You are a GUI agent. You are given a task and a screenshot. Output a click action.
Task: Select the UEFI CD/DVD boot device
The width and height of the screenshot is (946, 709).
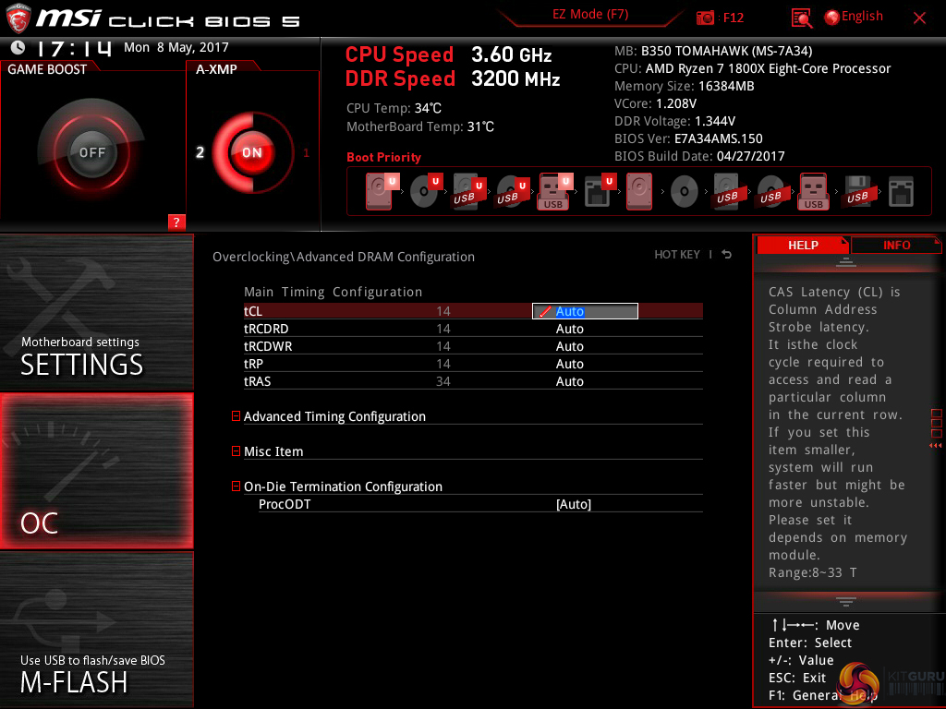425,191
